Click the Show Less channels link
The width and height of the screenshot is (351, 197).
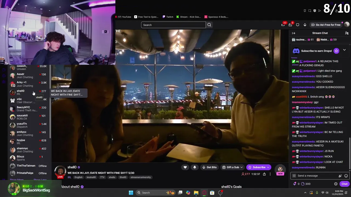[40, 180]
